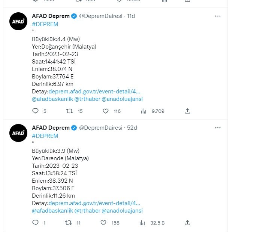Retweet the Darende earthquake tweet
The height and width of the screenshot is (232, 263).
tap(69, 223)
